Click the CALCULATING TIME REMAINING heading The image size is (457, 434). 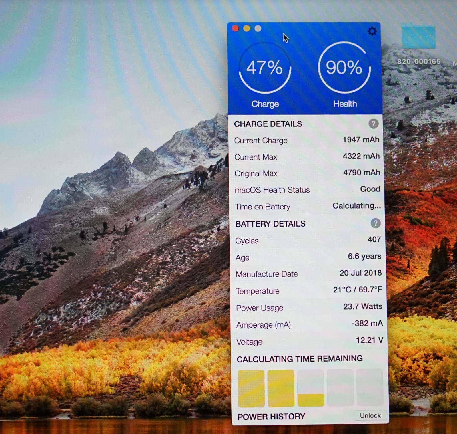[x=300, y=359]
